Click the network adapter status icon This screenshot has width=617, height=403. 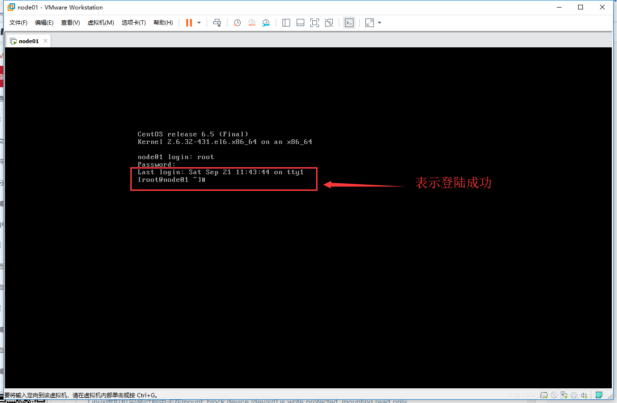564,395
